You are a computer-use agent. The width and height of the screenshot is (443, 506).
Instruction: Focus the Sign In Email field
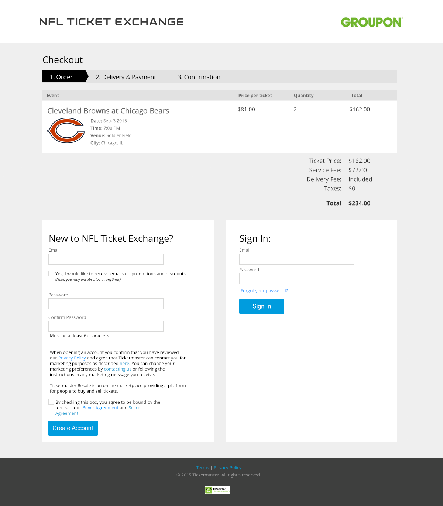click(297, 259)
